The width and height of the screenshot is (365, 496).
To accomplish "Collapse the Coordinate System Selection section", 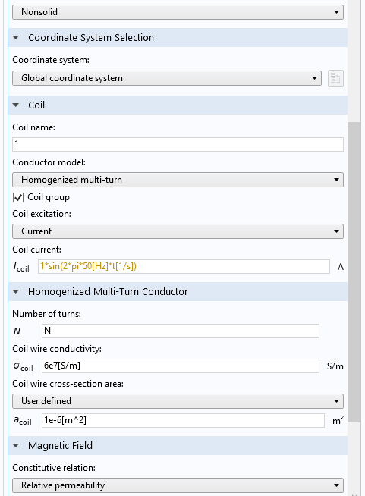I will (x=16, y=38).
